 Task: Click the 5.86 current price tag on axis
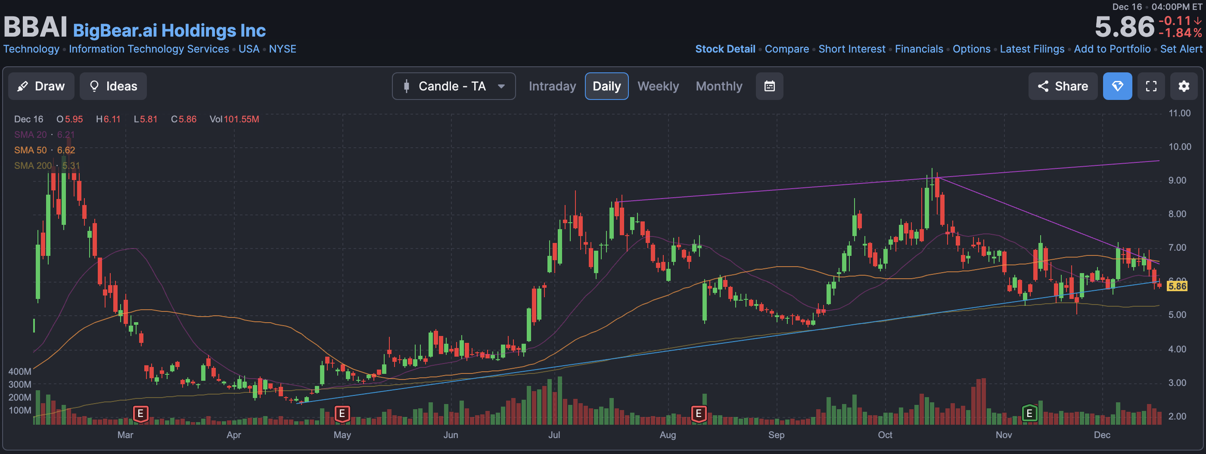pos(1177,286)
